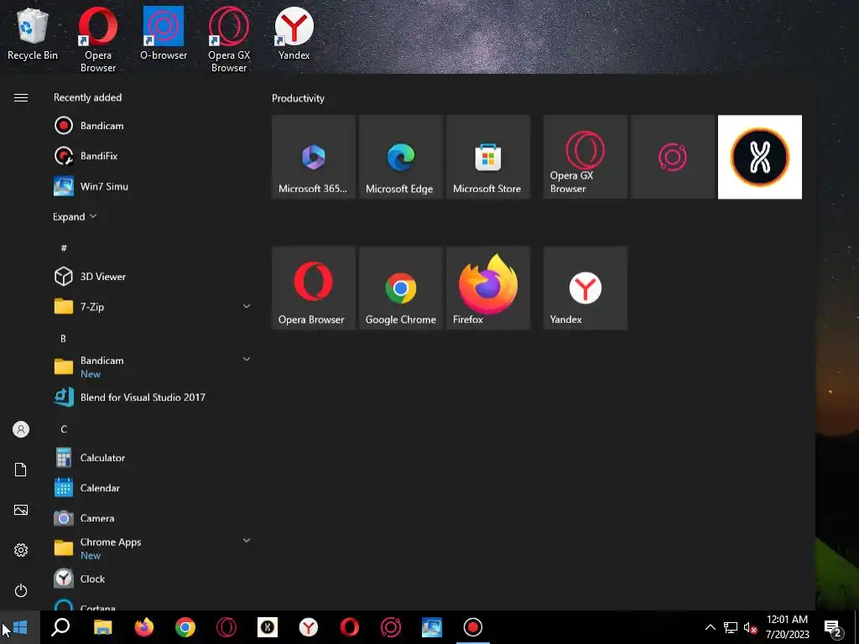859x644 pixels.
Task: Open Yandex tile
Action: pyautogui.click(x=585, y=288)
